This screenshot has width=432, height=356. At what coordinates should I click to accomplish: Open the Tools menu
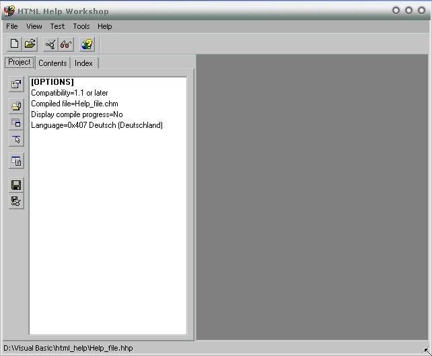pyautogui.click(x=81, y=26)
